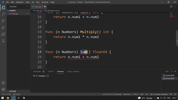Create a new terminal with plus icon

[x=167, y=71]
